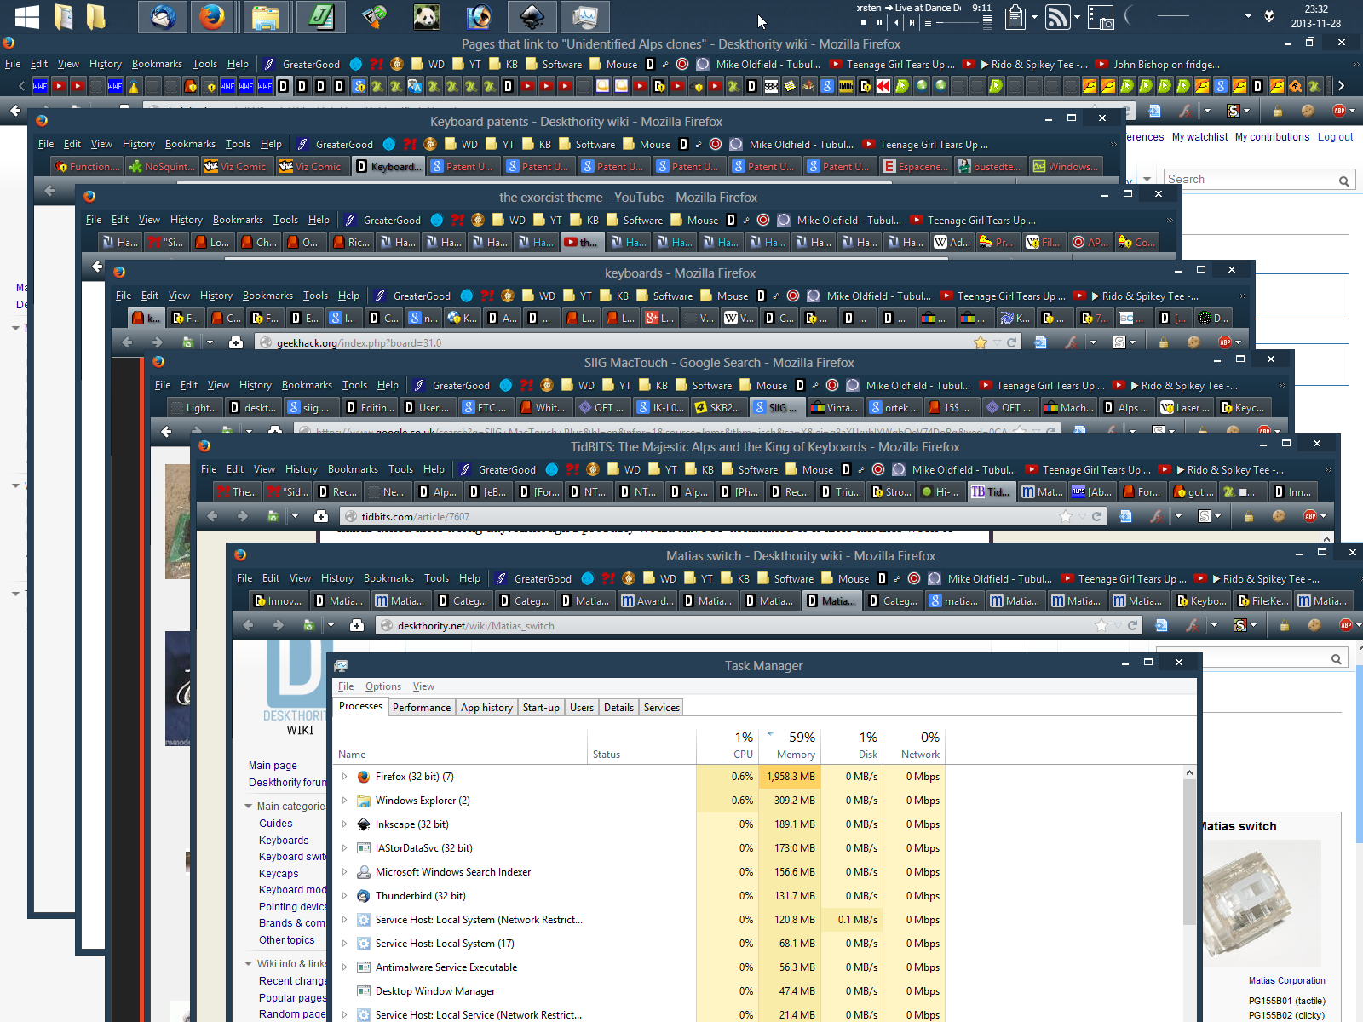Launch Inkscape from the taskbar
Screen dimensions: 1363x1022
[532, 16]
